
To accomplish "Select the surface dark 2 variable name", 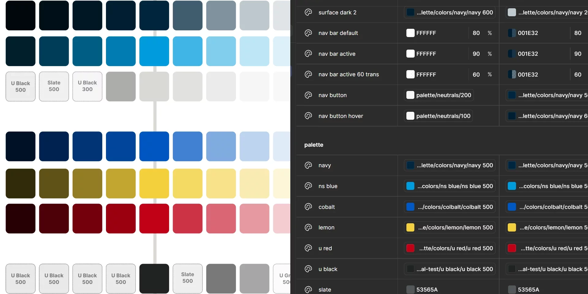I will [x=337, y=12].
